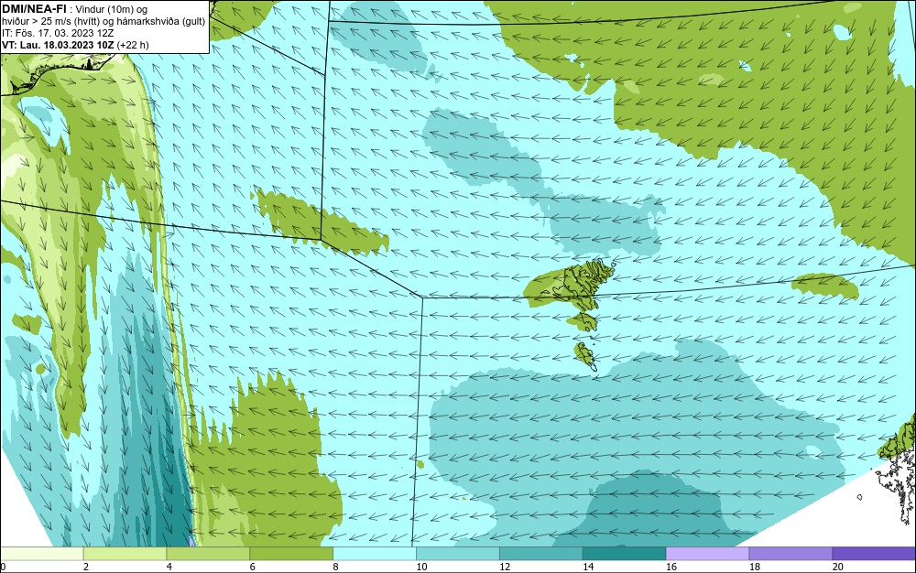Click the 'VT: Lau. 18.03.2023 10Z' line

pos(58,45)
